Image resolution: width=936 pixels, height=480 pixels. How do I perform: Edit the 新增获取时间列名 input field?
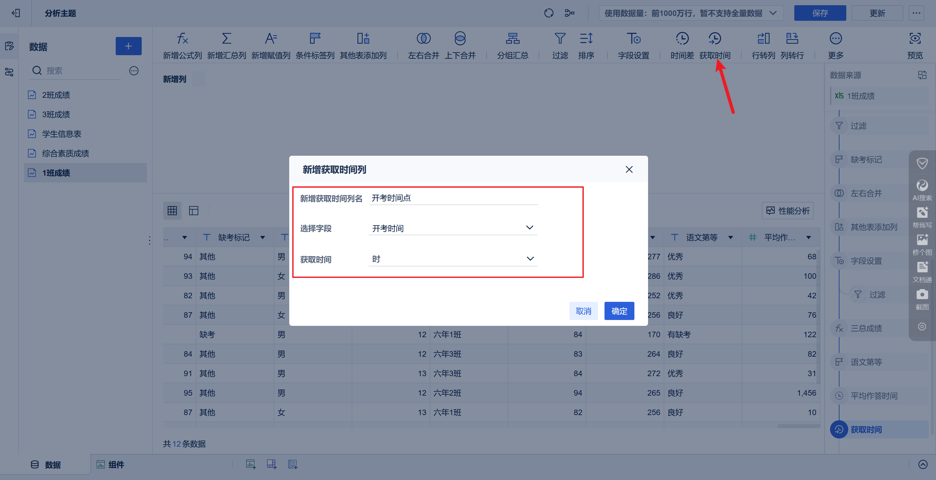[x=452, y=198]
